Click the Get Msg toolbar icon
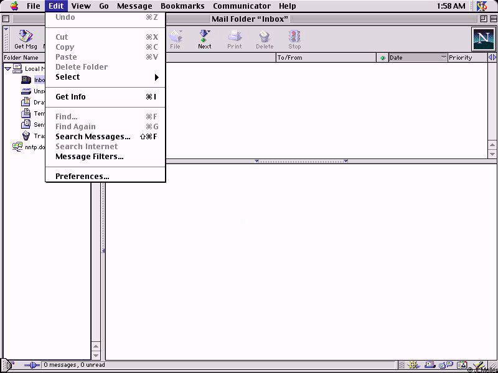Screen dimensions: 498x373 (26, 38)
